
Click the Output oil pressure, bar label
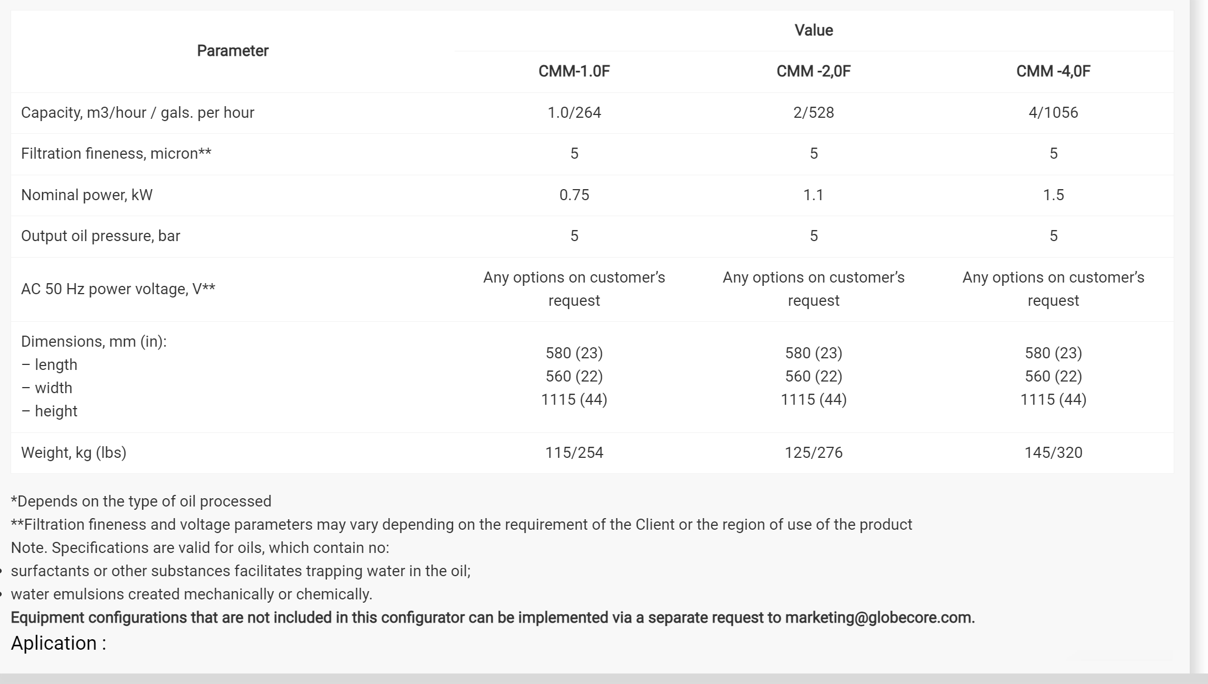(101, 236)
